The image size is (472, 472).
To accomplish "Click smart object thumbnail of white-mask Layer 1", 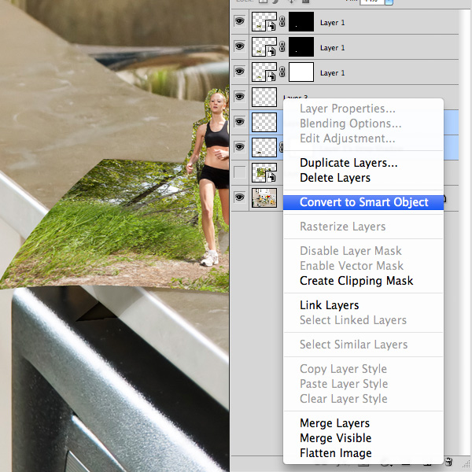I will 264,72.
